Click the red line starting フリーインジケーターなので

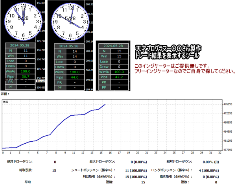tap(185, 71)
